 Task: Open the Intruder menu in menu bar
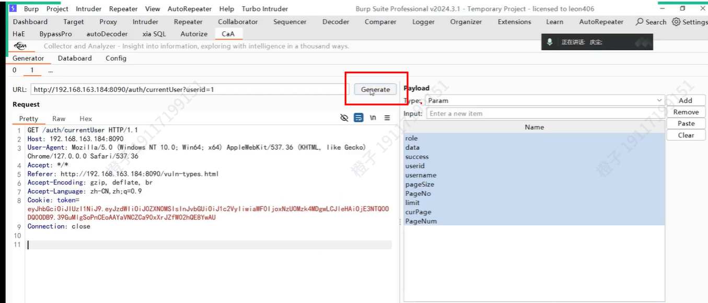click(89, 9)
